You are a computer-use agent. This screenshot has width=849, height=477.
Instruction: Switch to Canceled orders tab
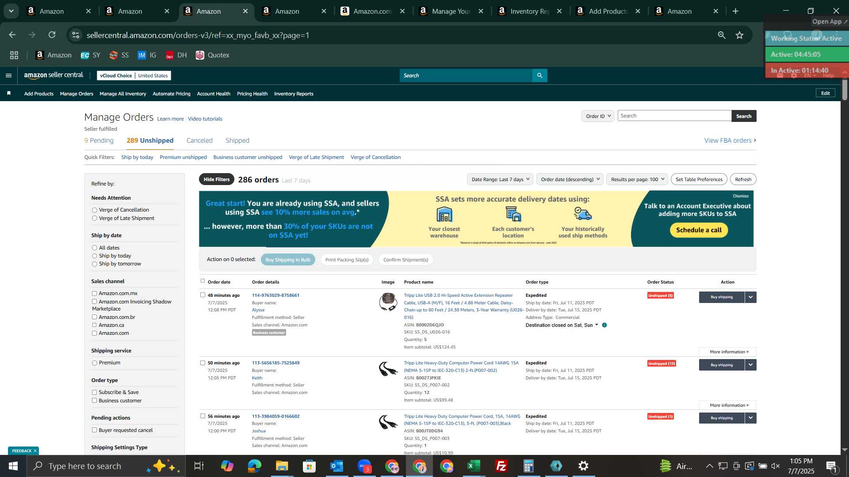(x=199, y=140)
